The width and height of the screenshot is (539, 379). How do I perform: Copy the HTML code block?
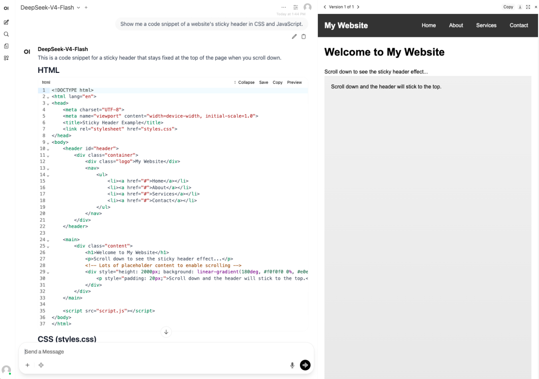(277, 82)
